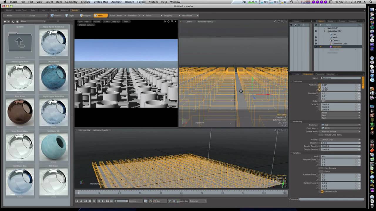Toggle visibility of Untitled (2) scene
Screen dimensions: 376x211
pos(316,31)
